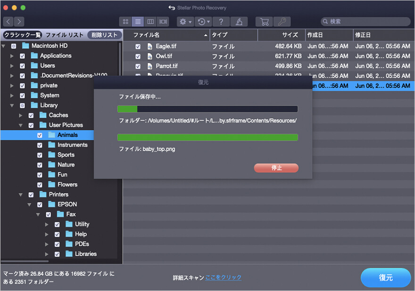Viewport: 415px width, 291px height.
Task: Uncheck the Eagle.tif file checkbox
Action: pos(138,47)
